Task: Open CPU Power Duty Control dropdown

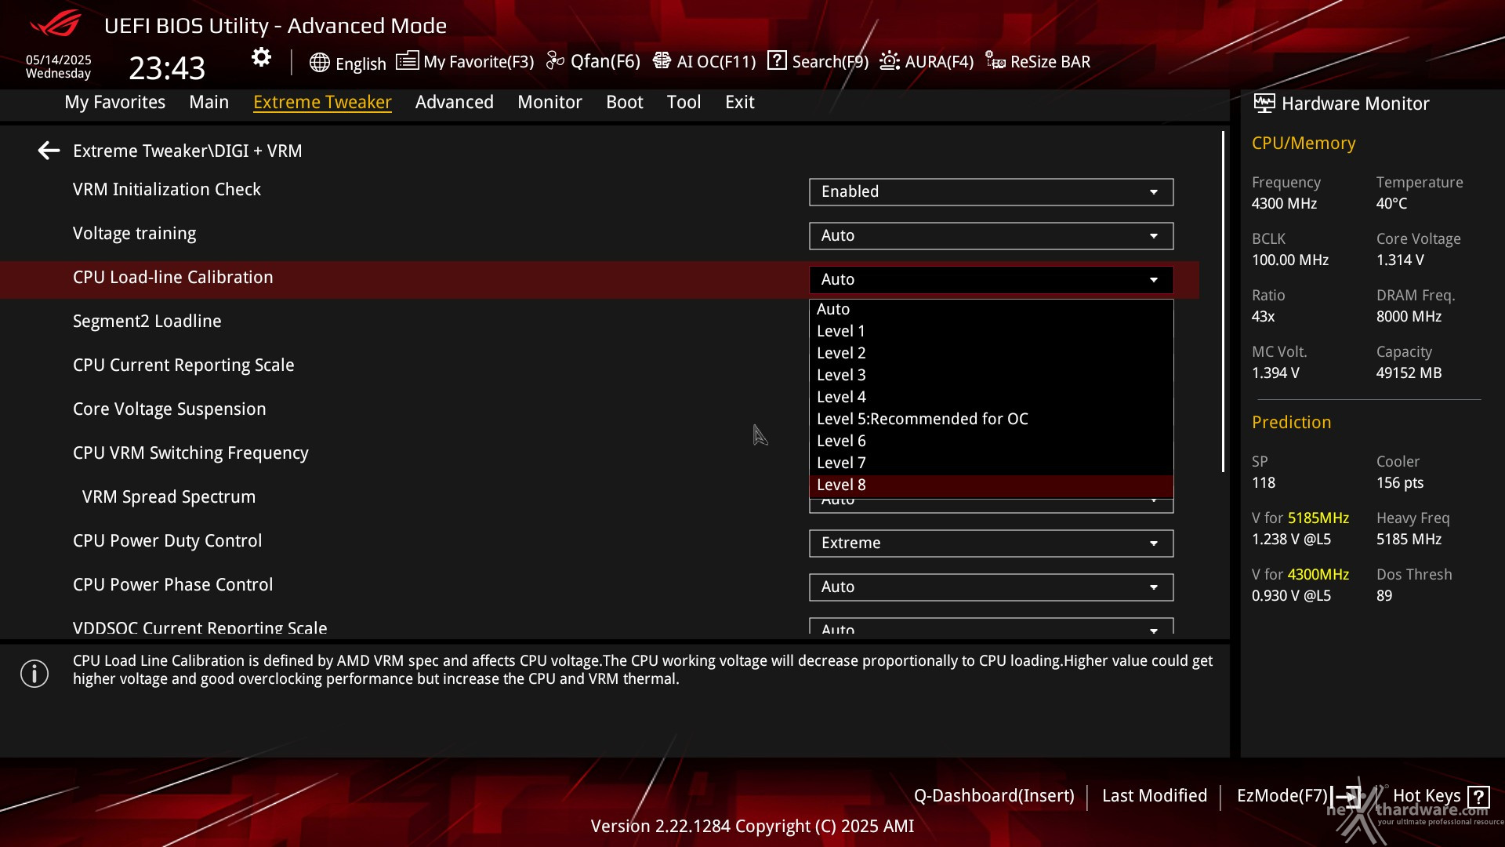Action: pyautogui.click(x=991, y=543)
